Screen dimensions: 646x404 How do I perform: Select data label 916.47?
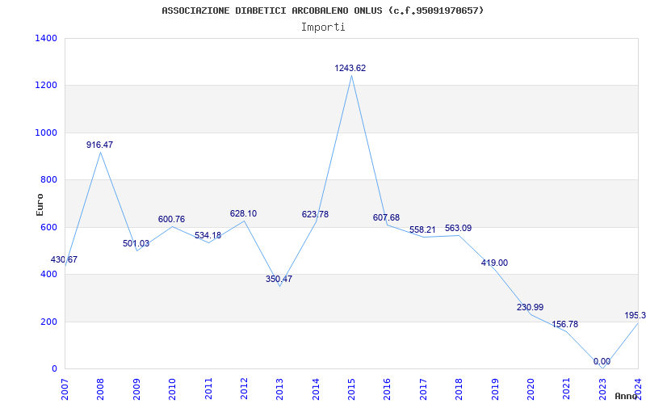click(99, 145)
